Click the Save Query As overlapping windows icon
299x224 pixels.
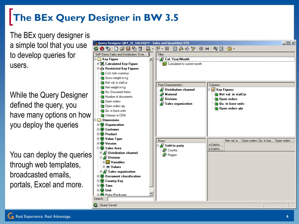[134, 49]
